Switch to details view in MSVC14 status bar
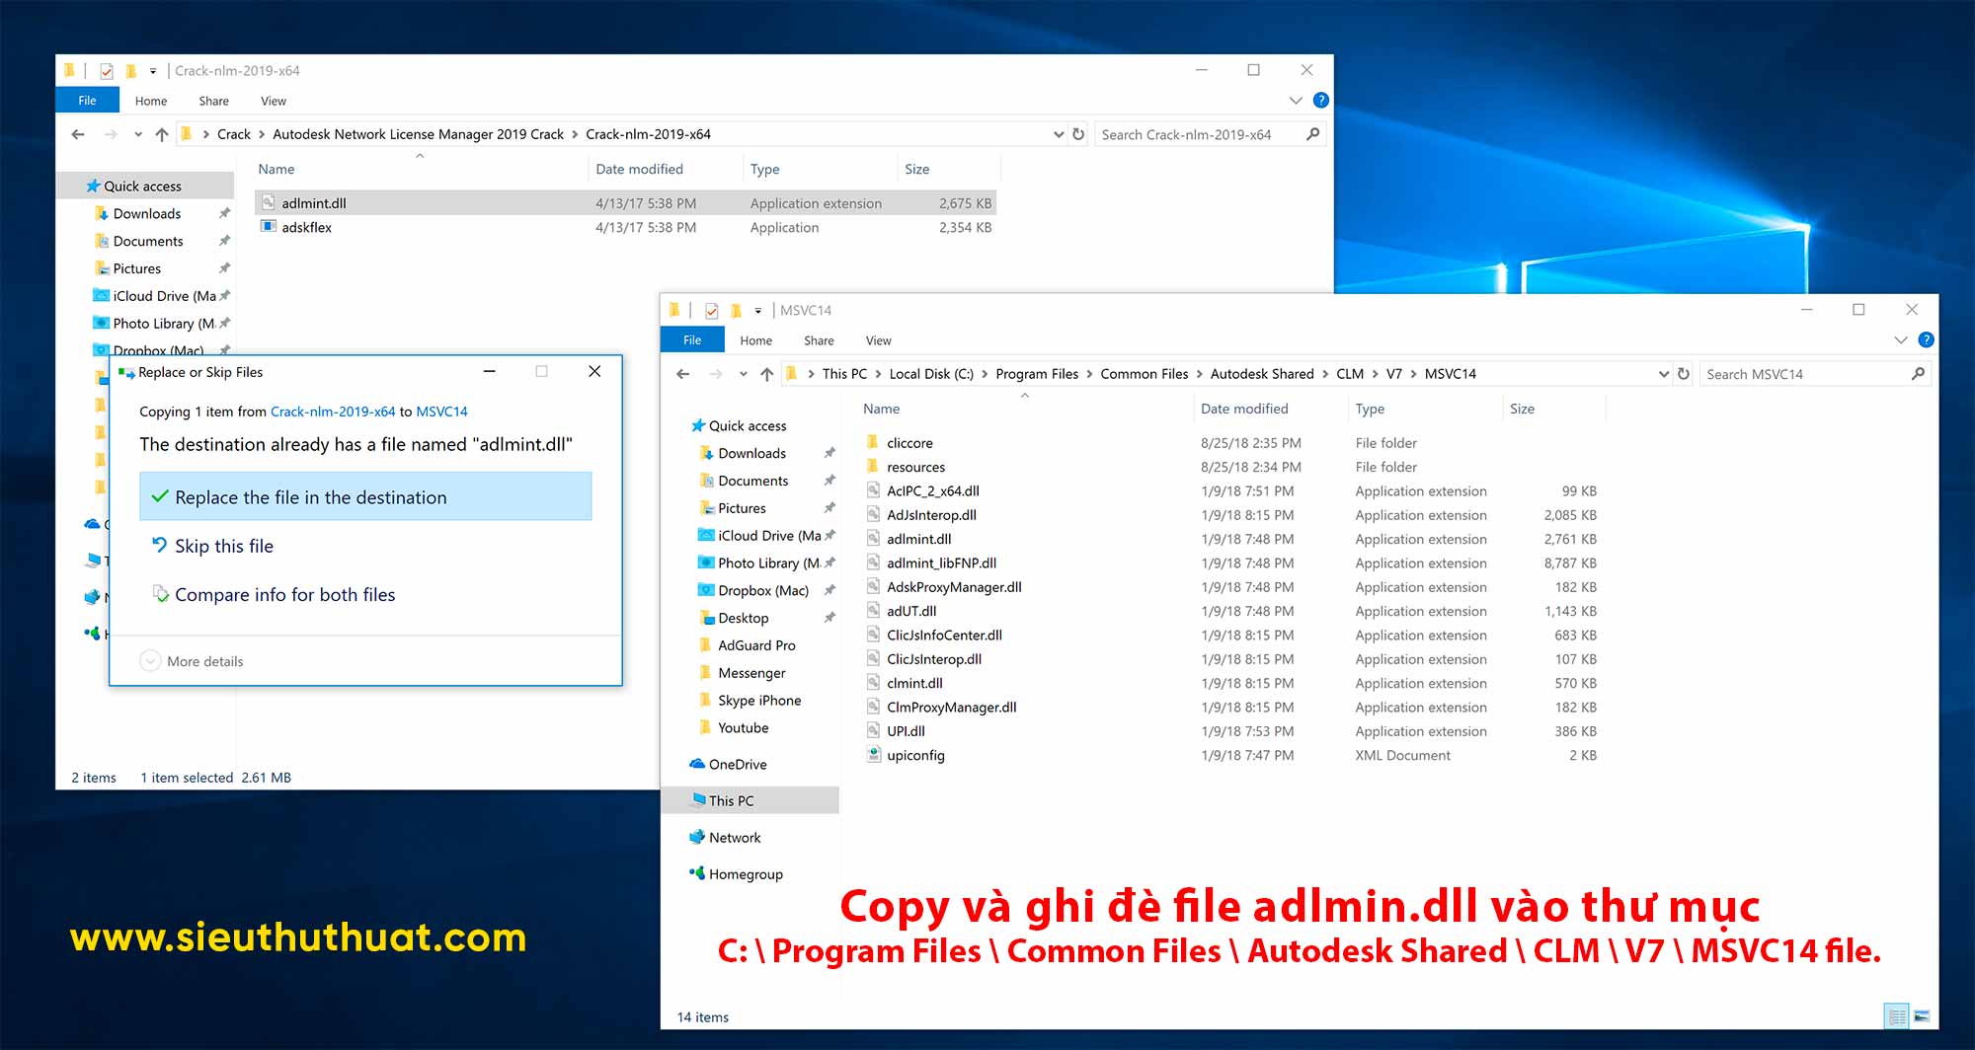The image size is (1975, 1050). (x=1897, y=1015)
